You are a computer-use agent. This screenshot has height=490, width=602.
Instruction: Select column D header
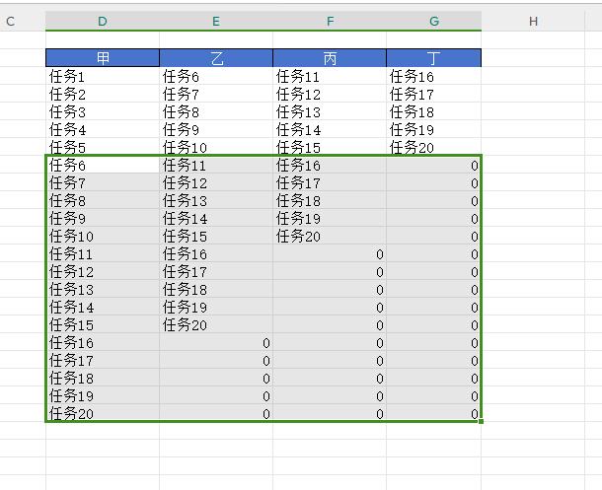[102, 21]
